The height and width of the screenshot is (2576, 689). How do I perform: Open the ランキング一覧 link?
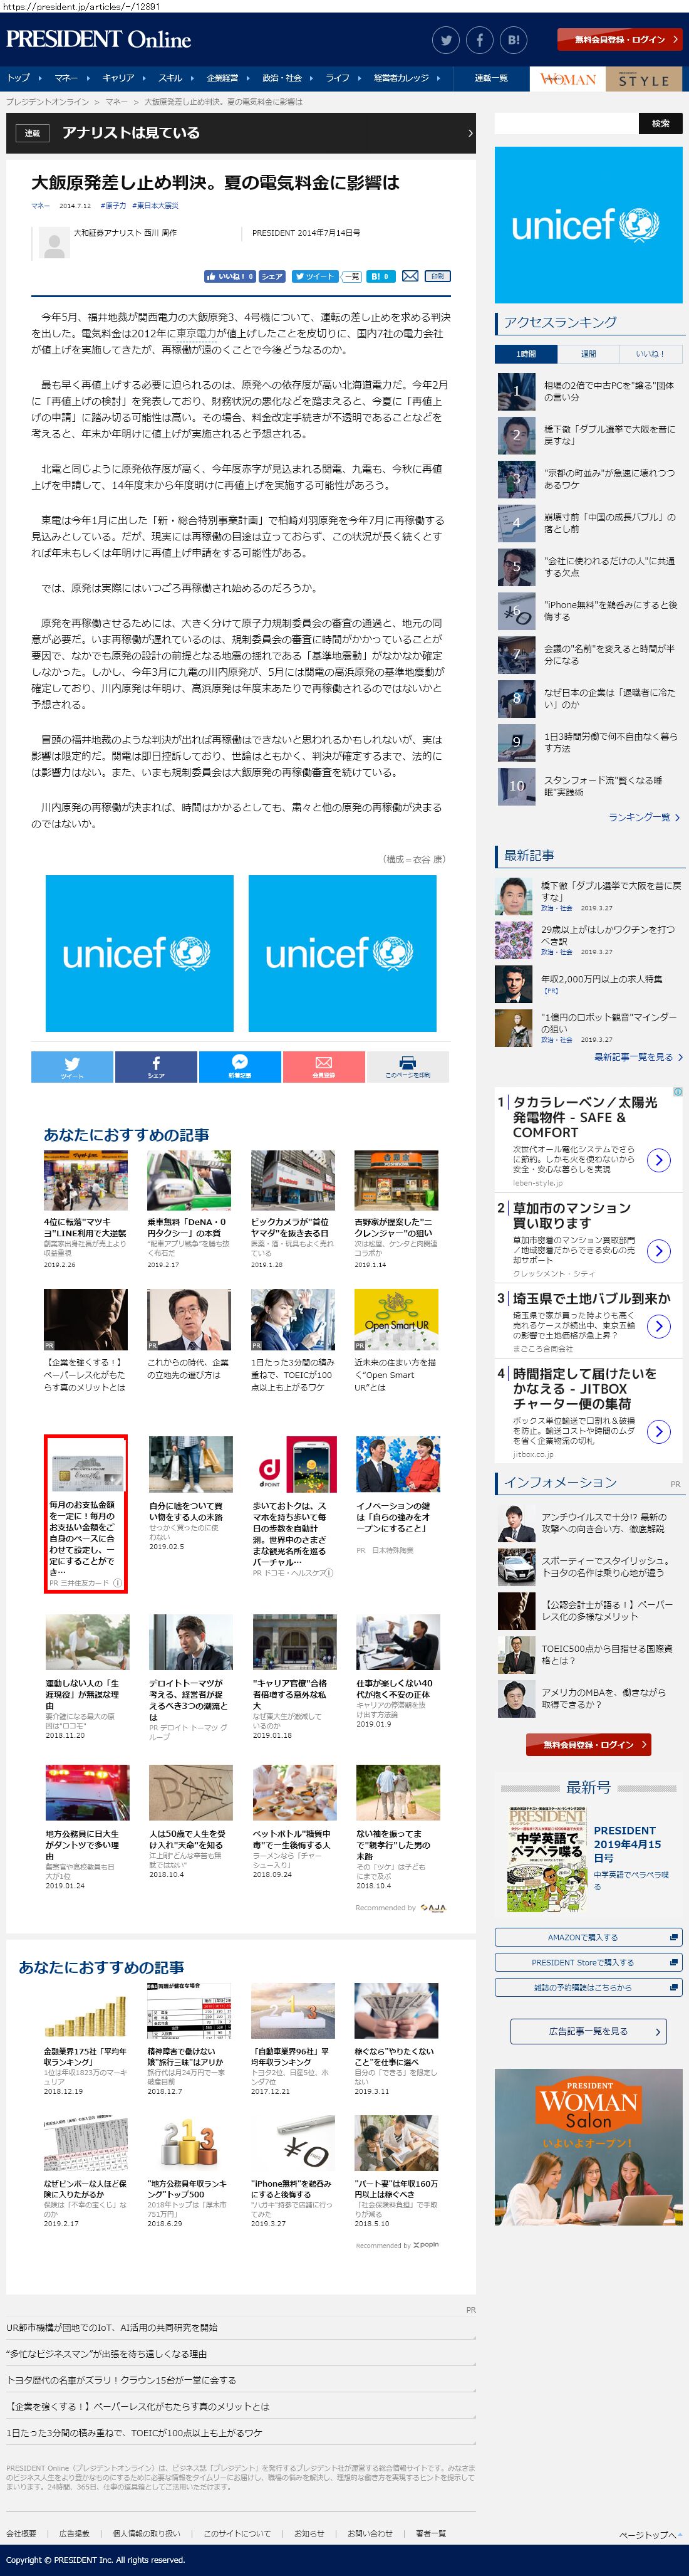pos(644,817)
